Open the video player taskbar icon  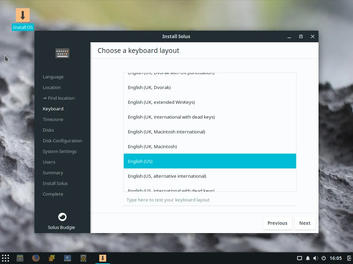(x=68, y=258)
